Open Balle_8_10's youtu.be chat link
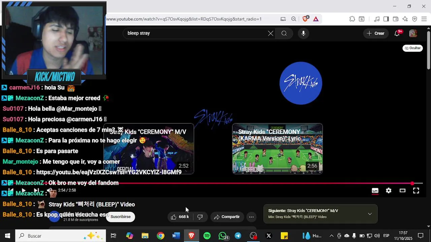Screen dimensions: 431x242 [x=109, y=172]
